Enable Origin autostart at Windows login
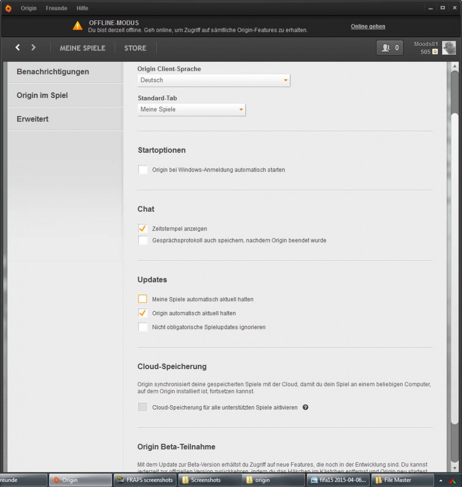 [x=143, y=170]
